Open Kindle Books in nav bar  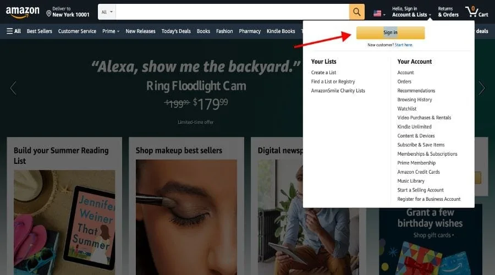coord(280,31)
